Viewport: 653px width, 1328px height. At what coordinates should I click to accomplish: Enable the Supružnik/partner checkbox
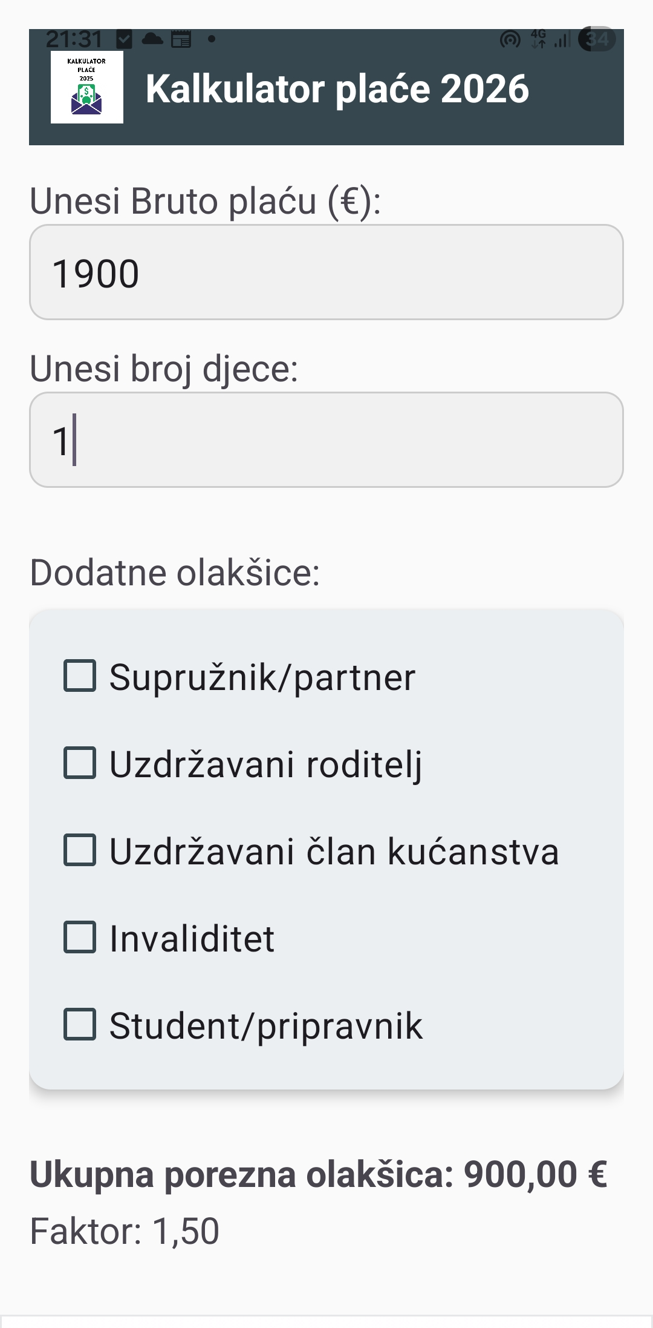80,677
